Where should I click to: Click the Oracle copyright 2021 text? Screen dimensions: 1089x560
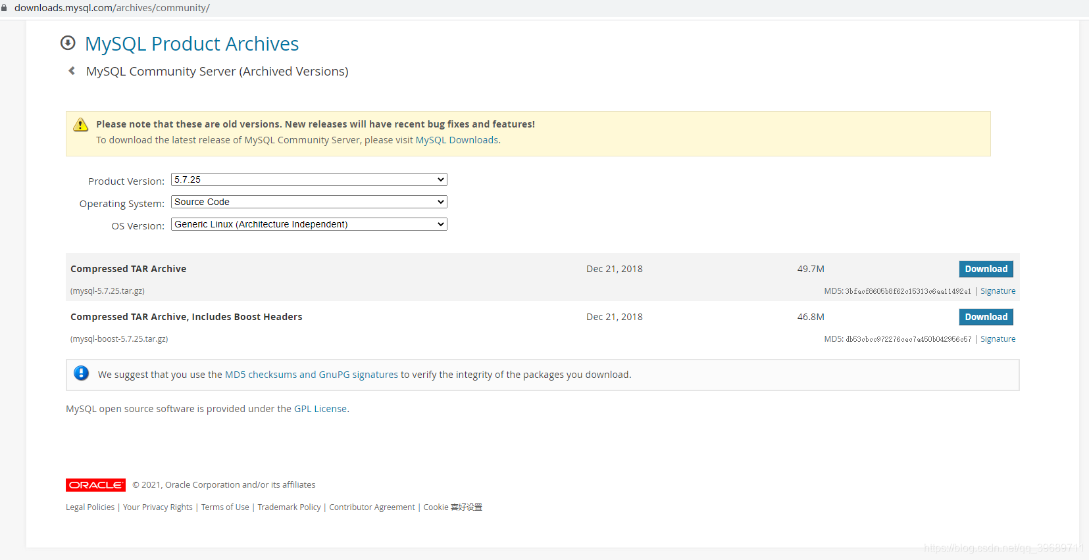coord(224,485)
